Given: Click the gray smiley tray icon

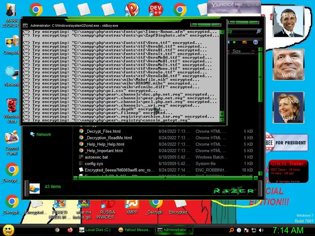Looking at the screenshot, I should pos(239,230).
